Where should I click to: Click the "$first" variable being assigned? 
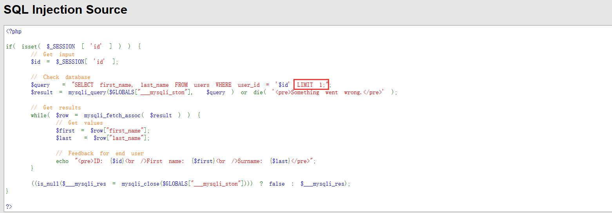coord(65,131)
